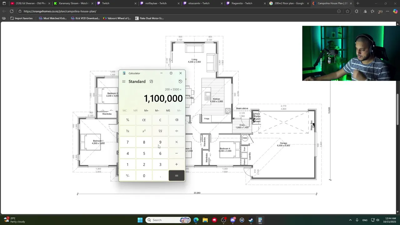Click the plus operator key

pyautogui.click(x=177, y=164)
